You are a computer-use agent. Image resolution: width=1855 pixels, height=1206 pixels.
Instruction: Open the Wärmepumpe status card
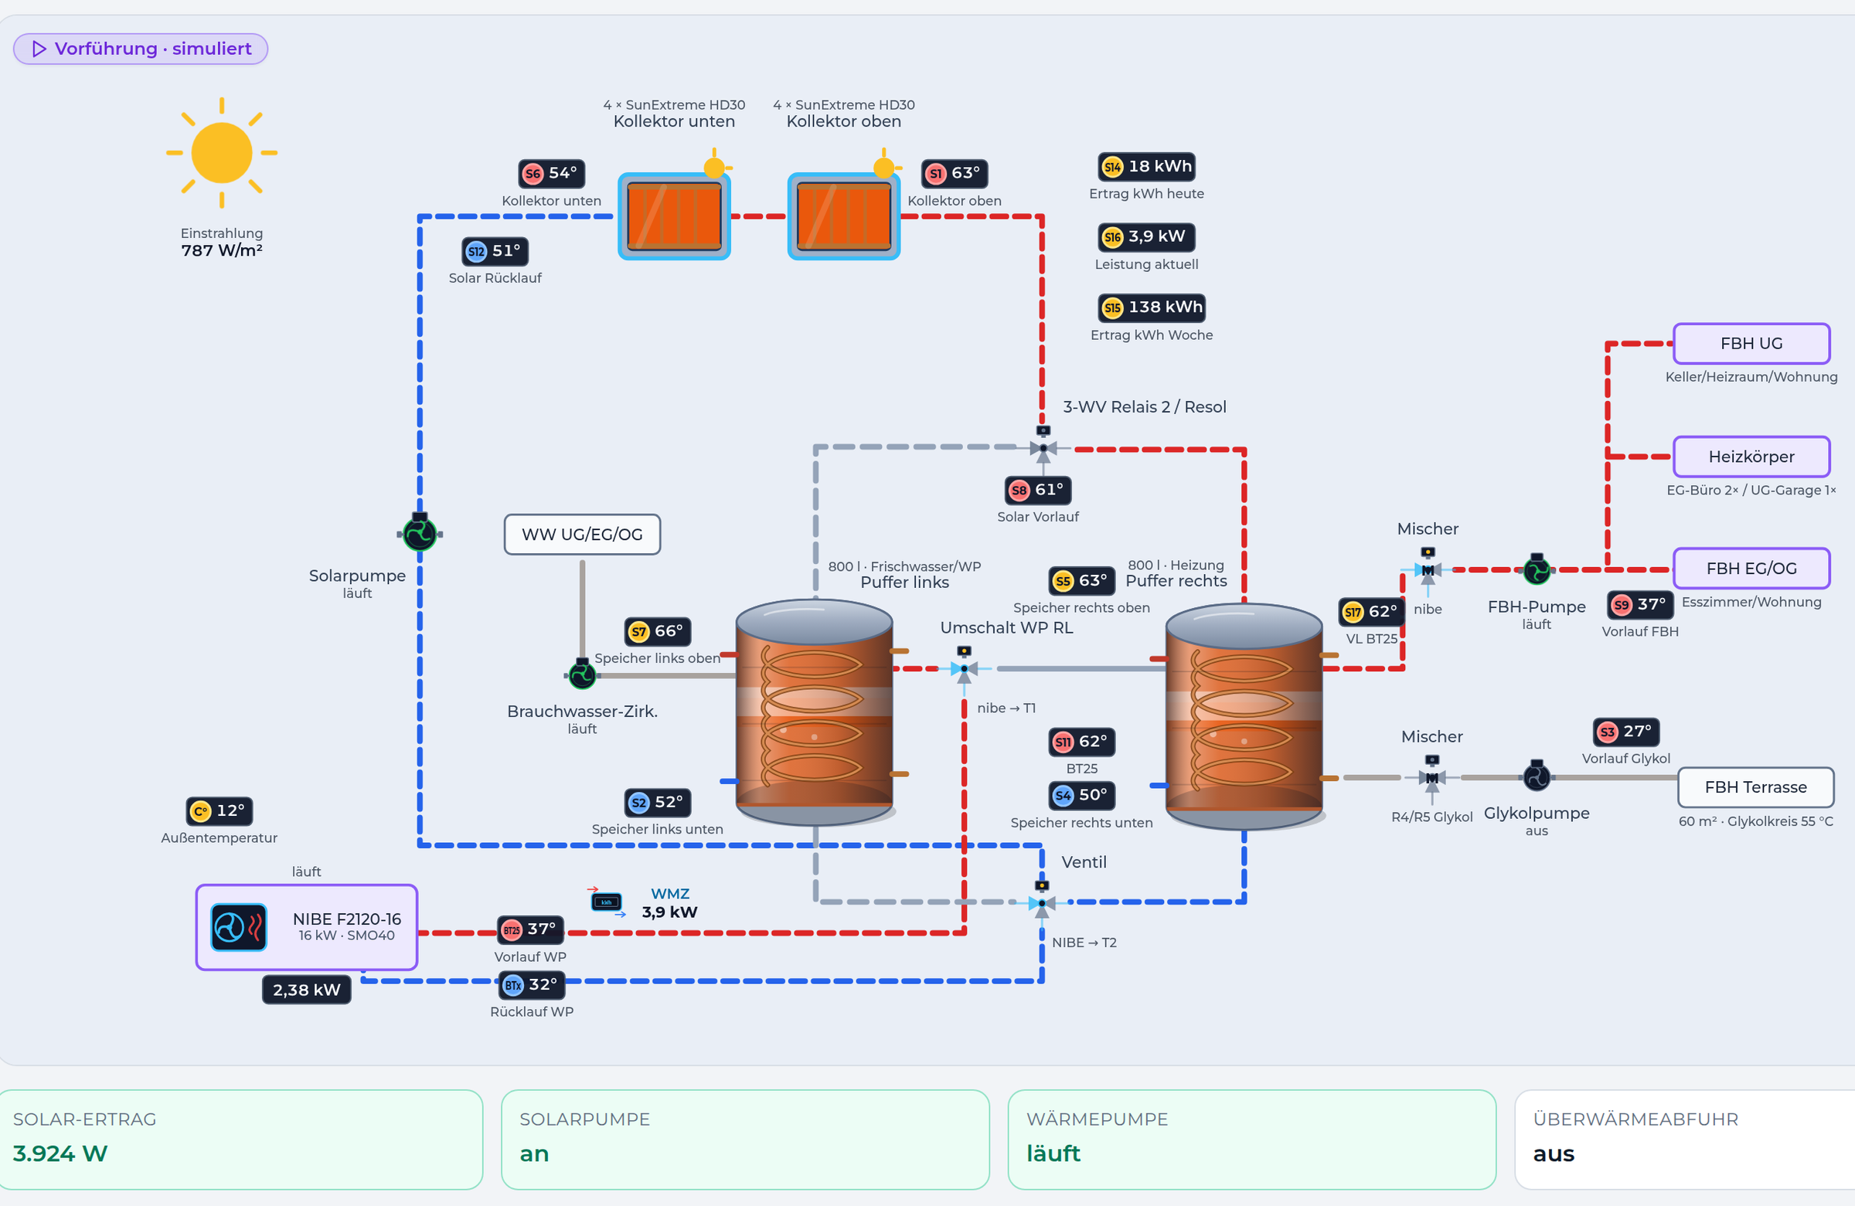tap(1251, 1140)
